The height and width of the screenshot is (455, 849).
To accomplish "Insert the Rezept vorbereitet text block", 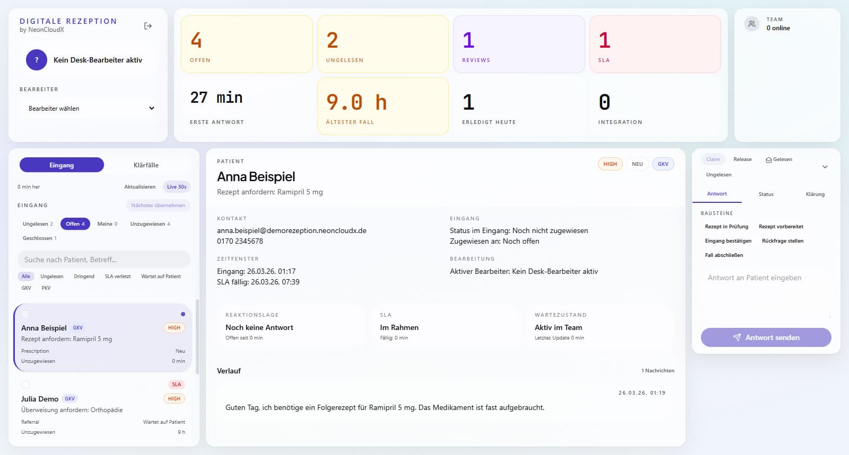I will click(781, 227).
